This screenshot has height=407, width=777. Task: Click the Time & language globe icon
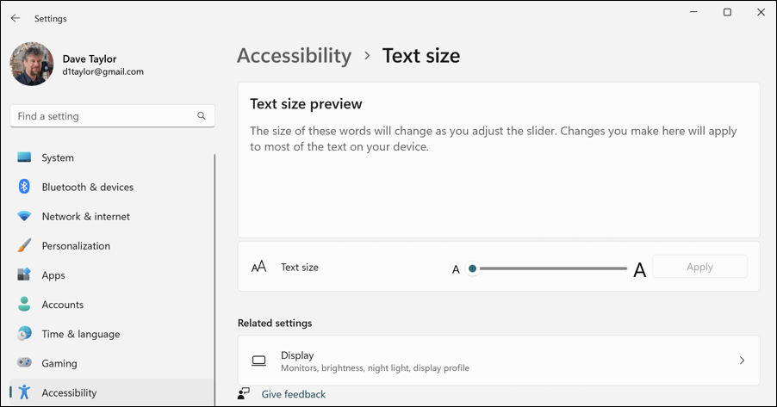pos(24,333)
